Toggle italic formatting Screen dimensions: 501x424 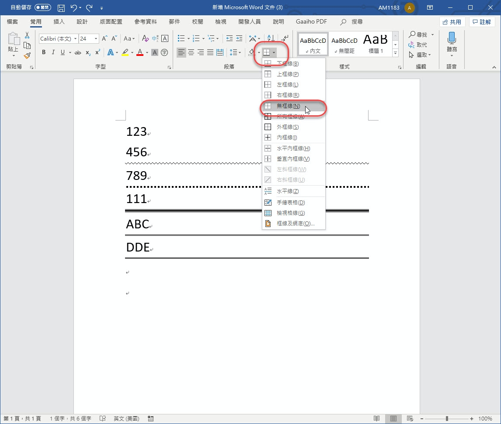(x=53, y=52)
